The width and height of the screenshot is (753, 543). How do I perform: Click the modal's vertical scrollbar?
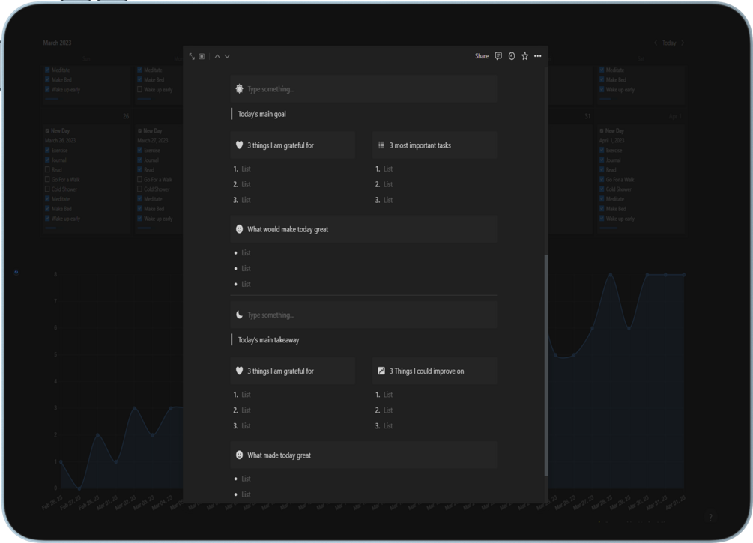pyautogui.click(x=546, y=365)
